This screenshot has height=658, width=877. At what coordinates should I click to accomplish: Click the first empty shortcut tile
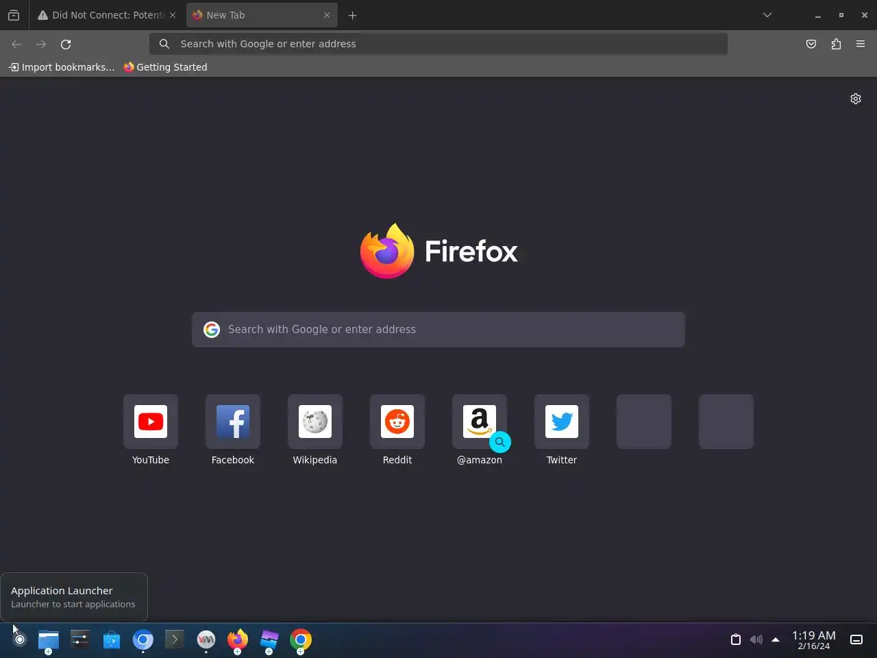[644, 422]
